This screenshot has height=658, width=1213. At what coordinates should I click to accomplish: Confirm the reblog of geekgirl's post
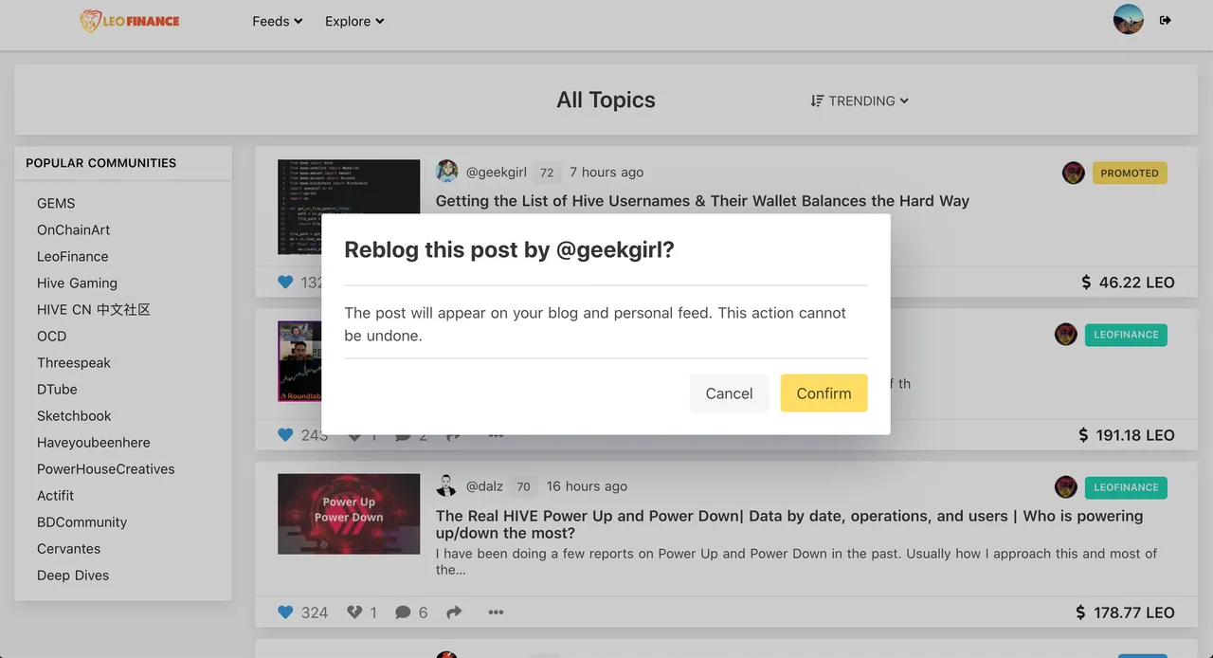tap(824, 393)
